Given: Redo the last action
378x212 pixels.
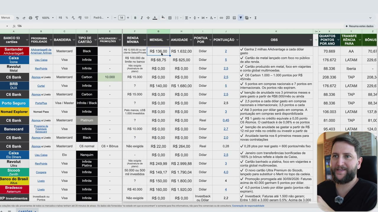Looking at the screenshot, I should (x=24, y=18).
